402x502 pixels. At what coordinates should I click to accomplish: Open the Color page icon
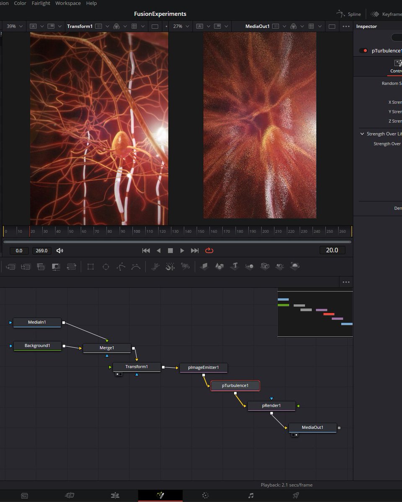point(205,496)
